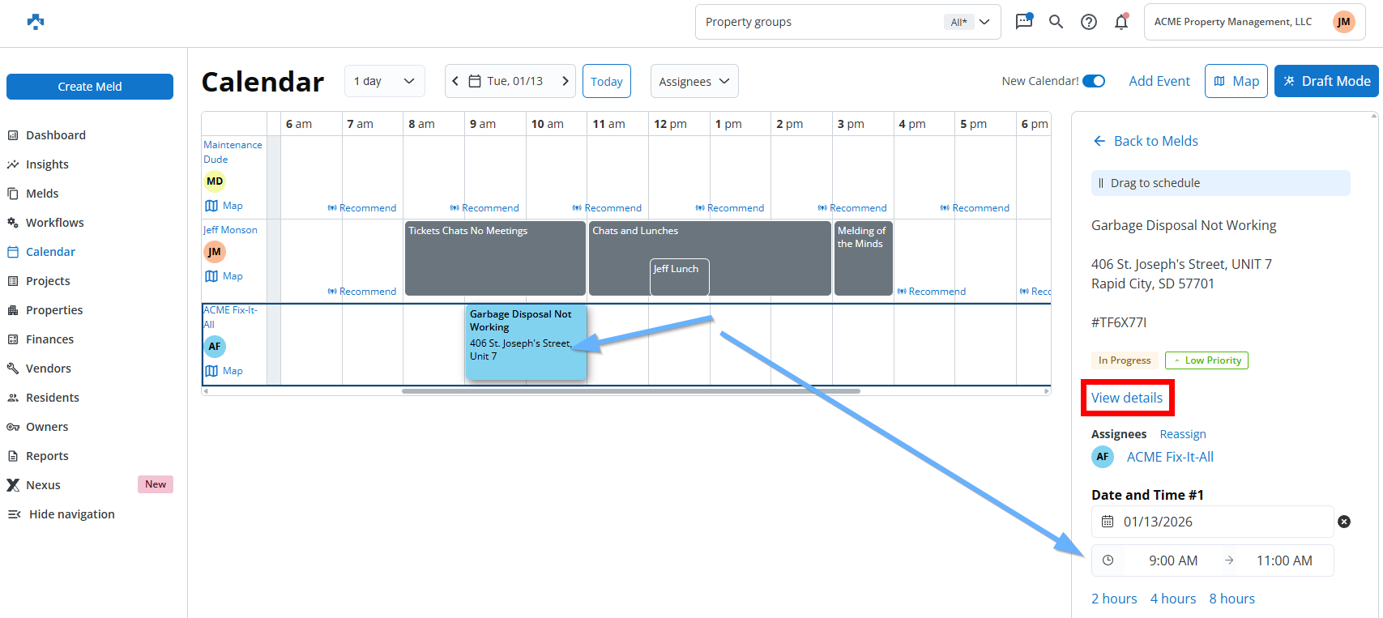Screen dimensions: 1383x618
Task: Open the Assignees filter dropdown
Action: pyautogui.click(x=694, y=81)
